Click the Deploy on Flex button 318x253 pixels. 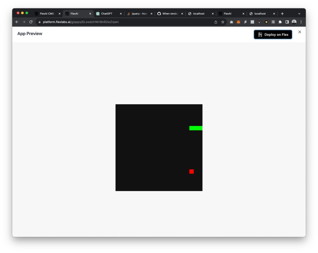pos(273,34)
